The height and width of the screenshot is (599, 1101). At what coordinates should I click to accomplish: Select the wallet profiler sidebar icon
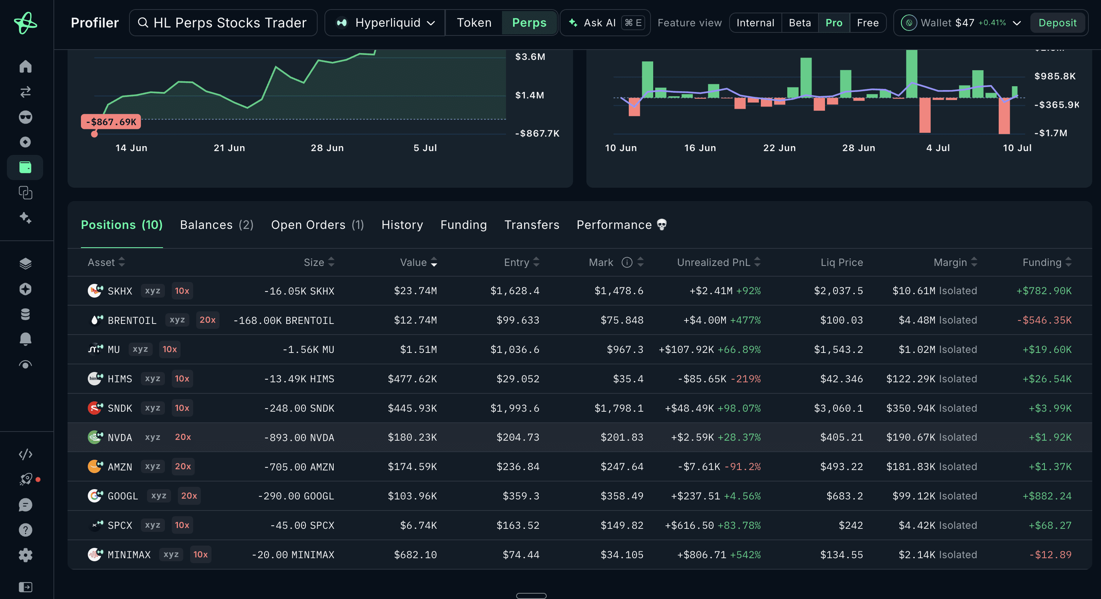[25, 167]
